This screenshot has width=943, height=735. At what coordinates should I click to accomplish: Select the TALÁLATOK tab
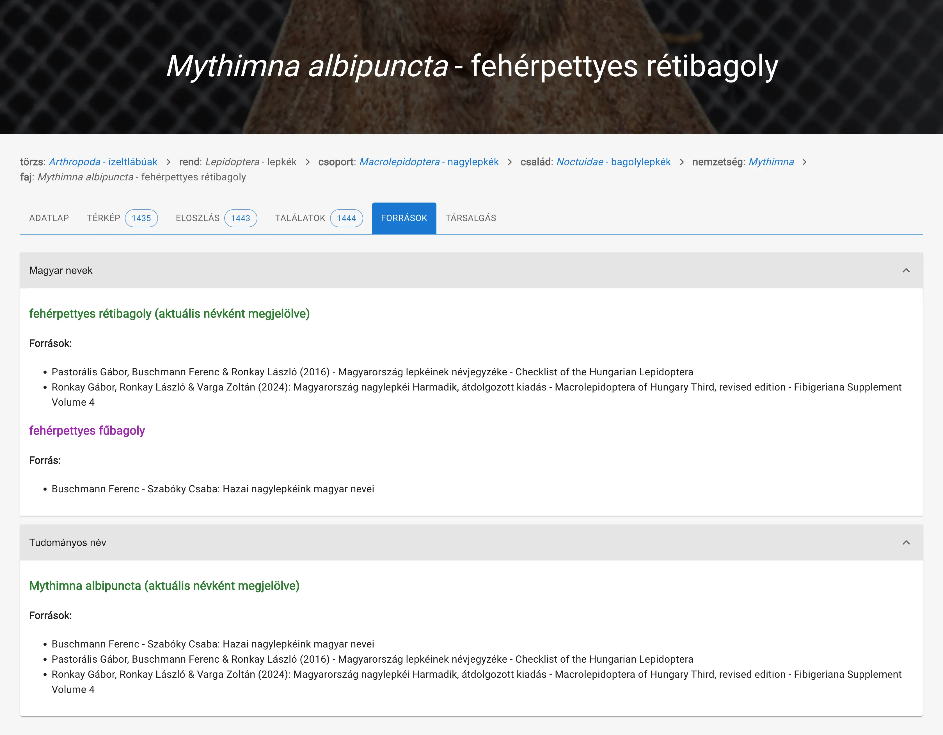(300, 218)
